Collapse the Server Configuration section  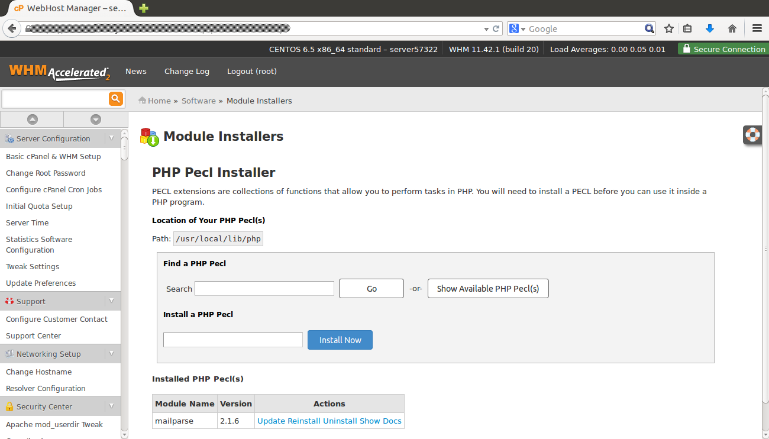[x=111, y=138]
